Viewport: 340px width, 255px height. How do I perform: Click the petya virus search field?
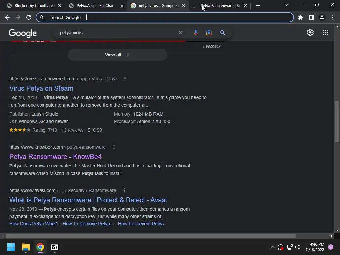coord(117,33)
